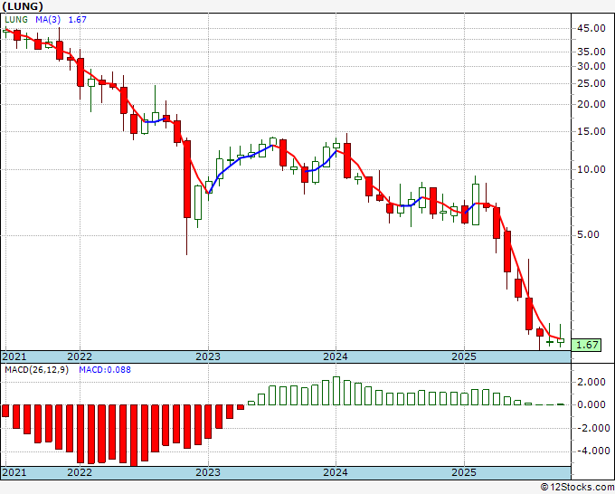Click the MACD:0.088 value label
615x494 pixels.
coord(105,370)
